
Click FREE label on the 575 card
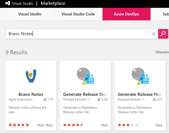pyautogui.click(x=159, y=125)
